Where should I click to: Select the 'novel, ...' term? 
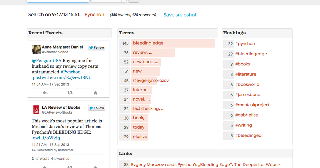pyautogui.click(x=141, y=99)
